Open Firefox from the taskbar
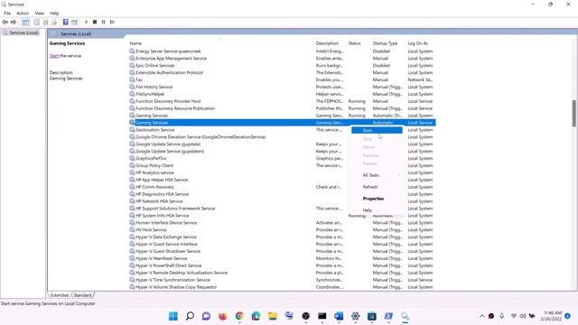The width and height of the screenshot is (578, 325). 223,316
